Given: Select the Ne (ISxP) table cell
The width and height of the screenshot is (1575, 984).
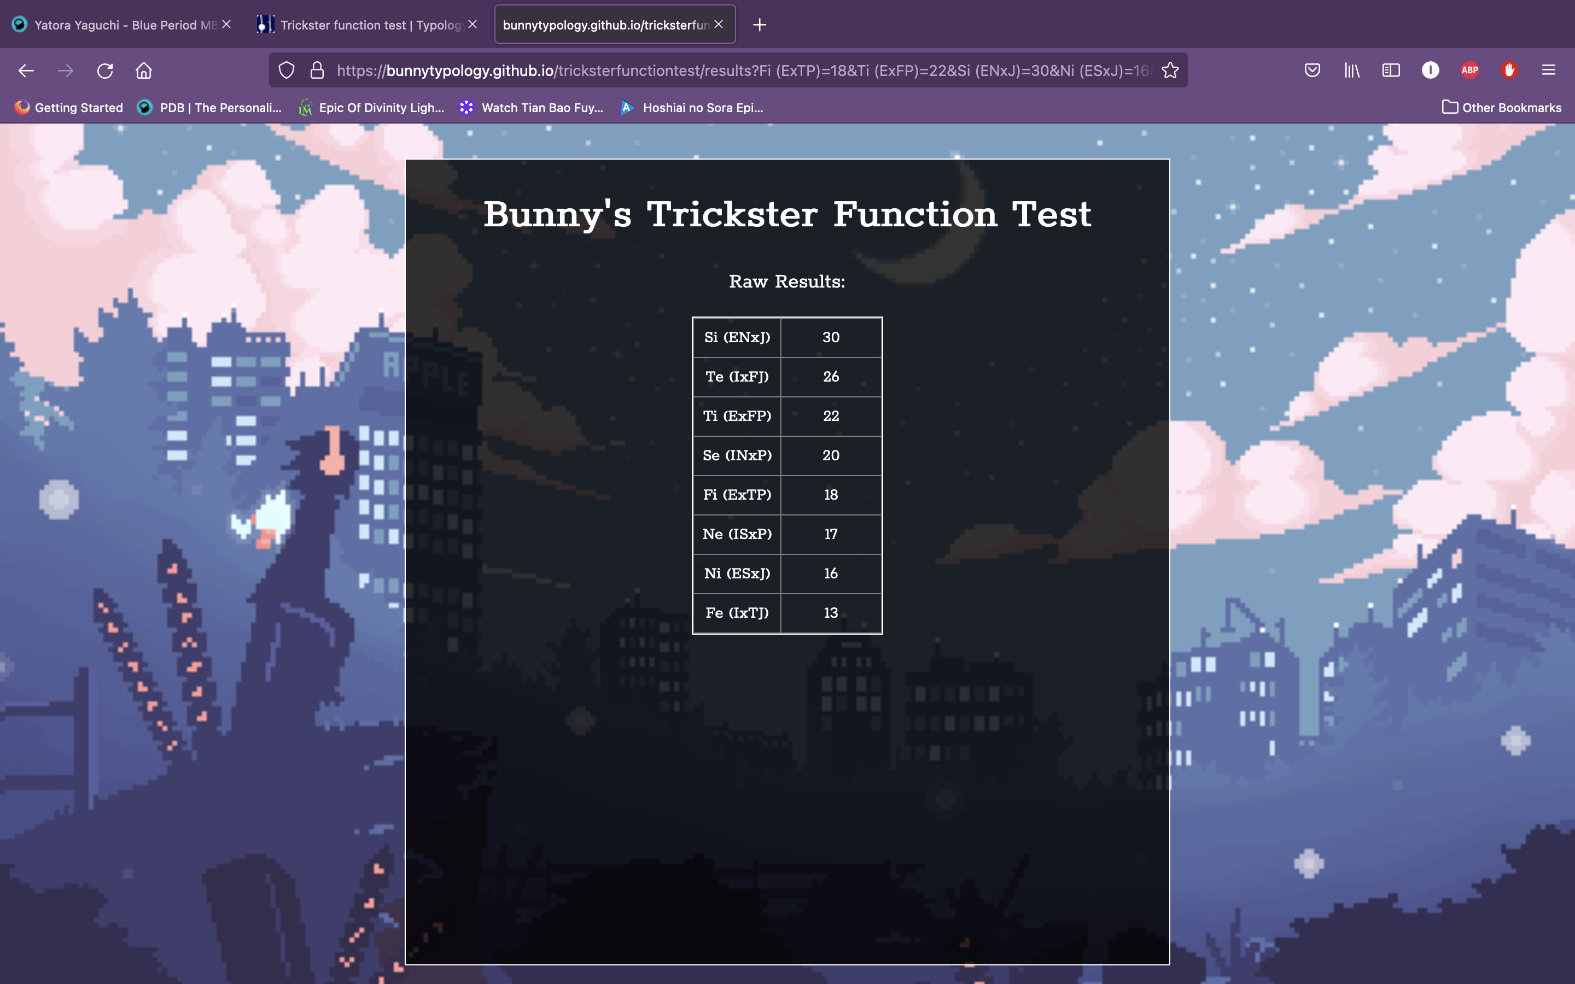Looking at the screenshot, I should pyautogui.click(x=737, y=534).
